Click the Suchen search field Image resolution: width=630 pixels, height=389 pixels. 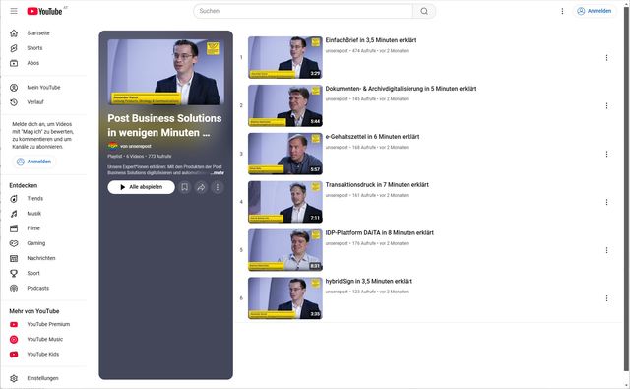pyautogui.click(x=303, y=11)
